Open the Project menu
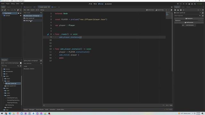The height and width of the screenshot is (115, 205). coord(8,4)
